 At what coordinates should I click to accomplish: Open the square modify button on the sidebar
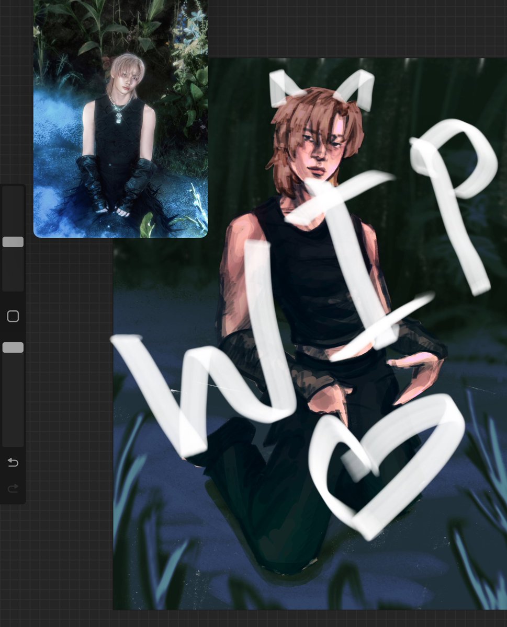coord(13,316)
